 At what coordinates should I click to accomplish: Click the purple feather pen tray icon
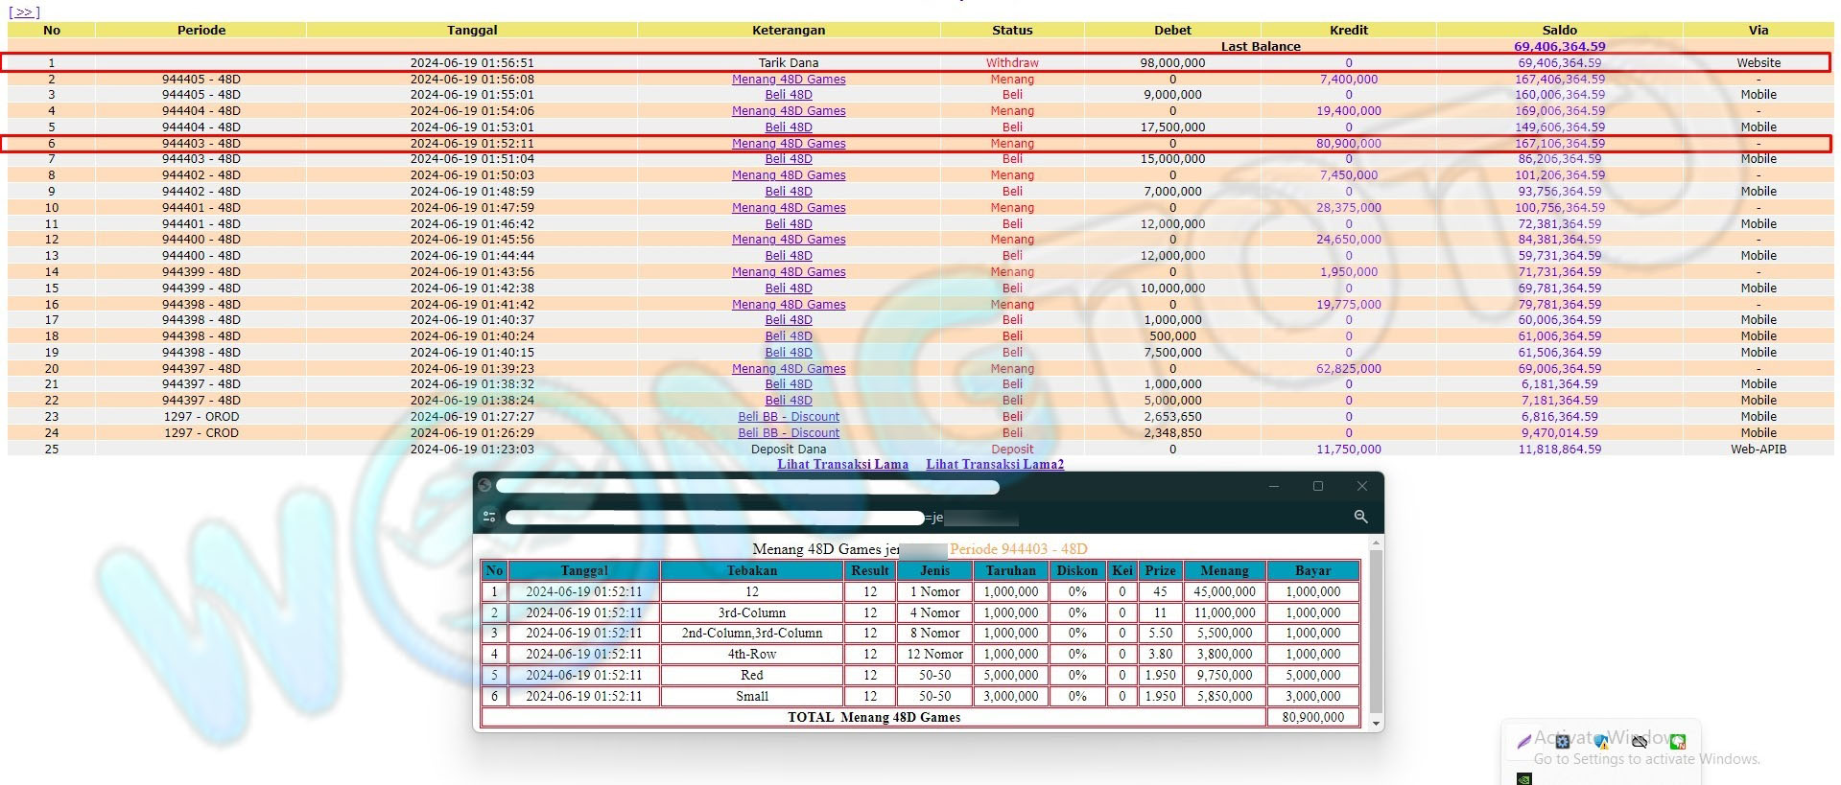[1523, 741]
